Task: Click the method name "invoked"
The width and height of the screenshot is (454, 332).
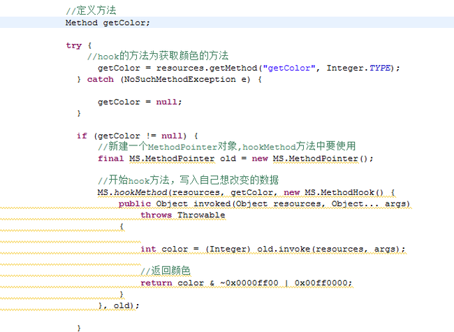Action: (x=212, y=203)
